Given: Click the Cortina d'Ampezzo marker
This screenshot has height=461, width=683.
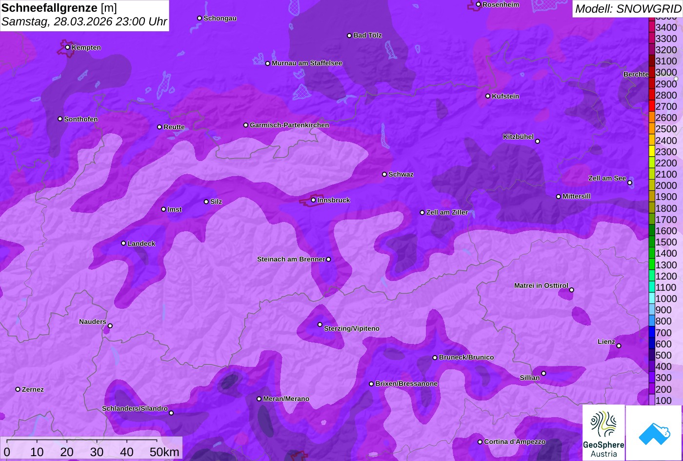Looking at the screenshot, I should point(480,442).
